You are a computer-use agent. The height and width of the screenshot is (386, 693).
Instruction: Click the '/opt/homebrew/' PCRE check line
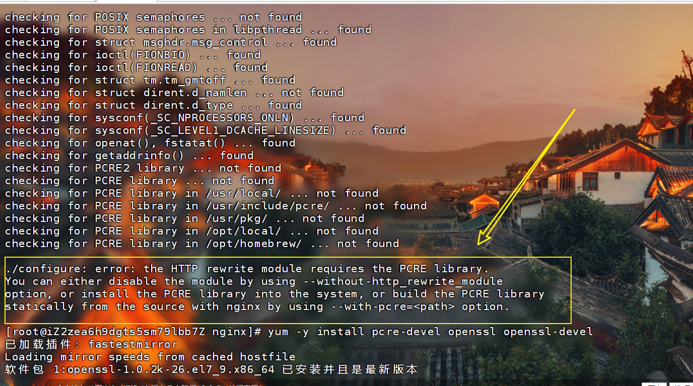coord(202,244)
